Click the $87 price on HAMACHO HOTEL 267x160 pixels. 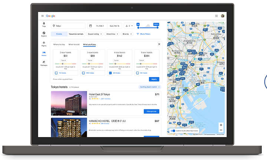[x=157, y=121]
